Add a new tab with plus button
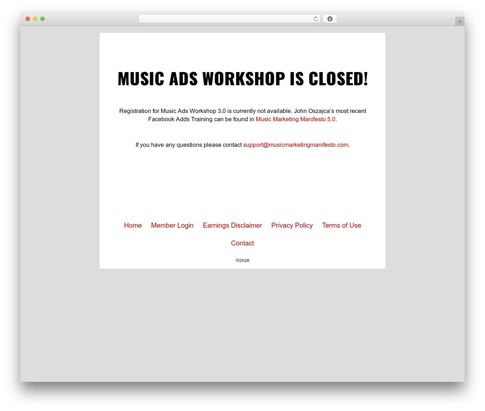485x411 pixels. coord(460,22)
